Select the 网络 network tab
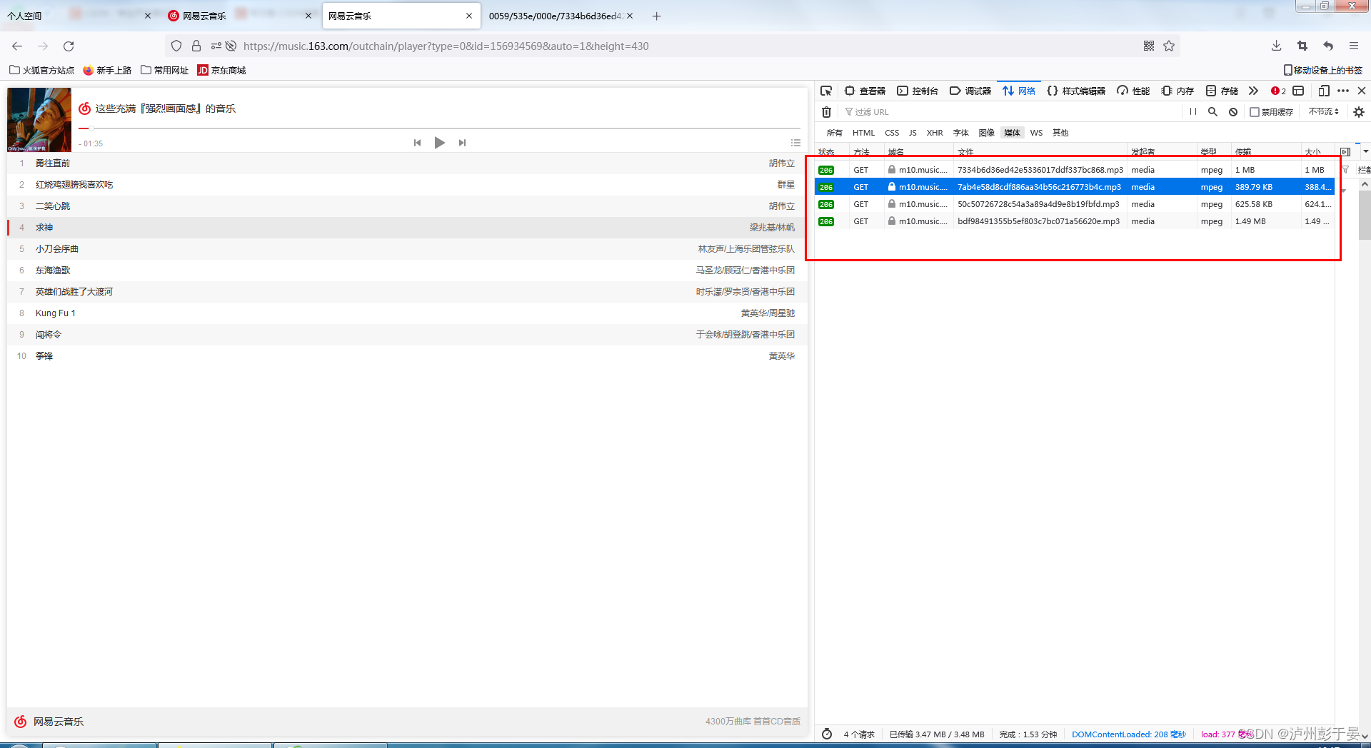The image size is (1371, 748). click(x=1019, y=91)
